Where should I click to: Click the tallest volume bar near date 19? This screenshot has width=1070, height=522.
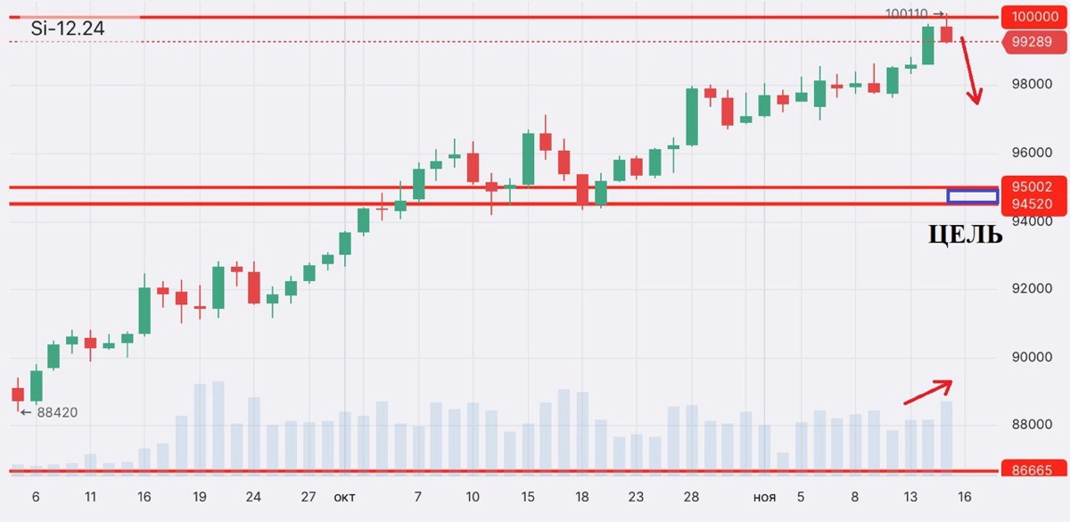click(x=218, y=427)
